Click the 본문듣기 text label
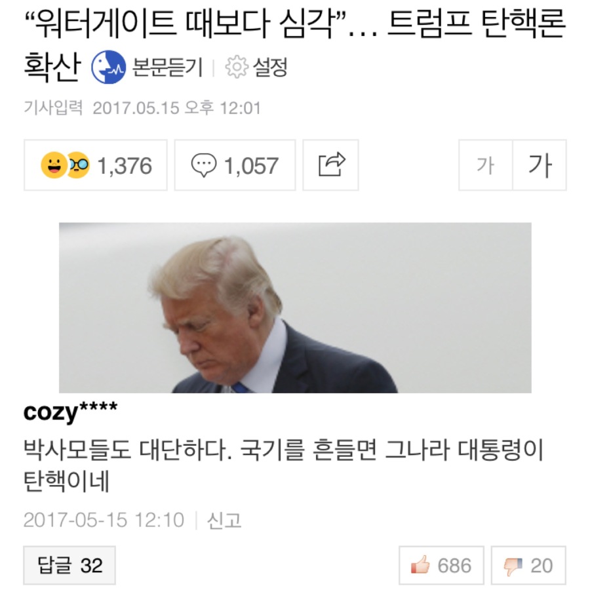The height and width of the screenshot is (590, 590). click(x=167, y=68)
